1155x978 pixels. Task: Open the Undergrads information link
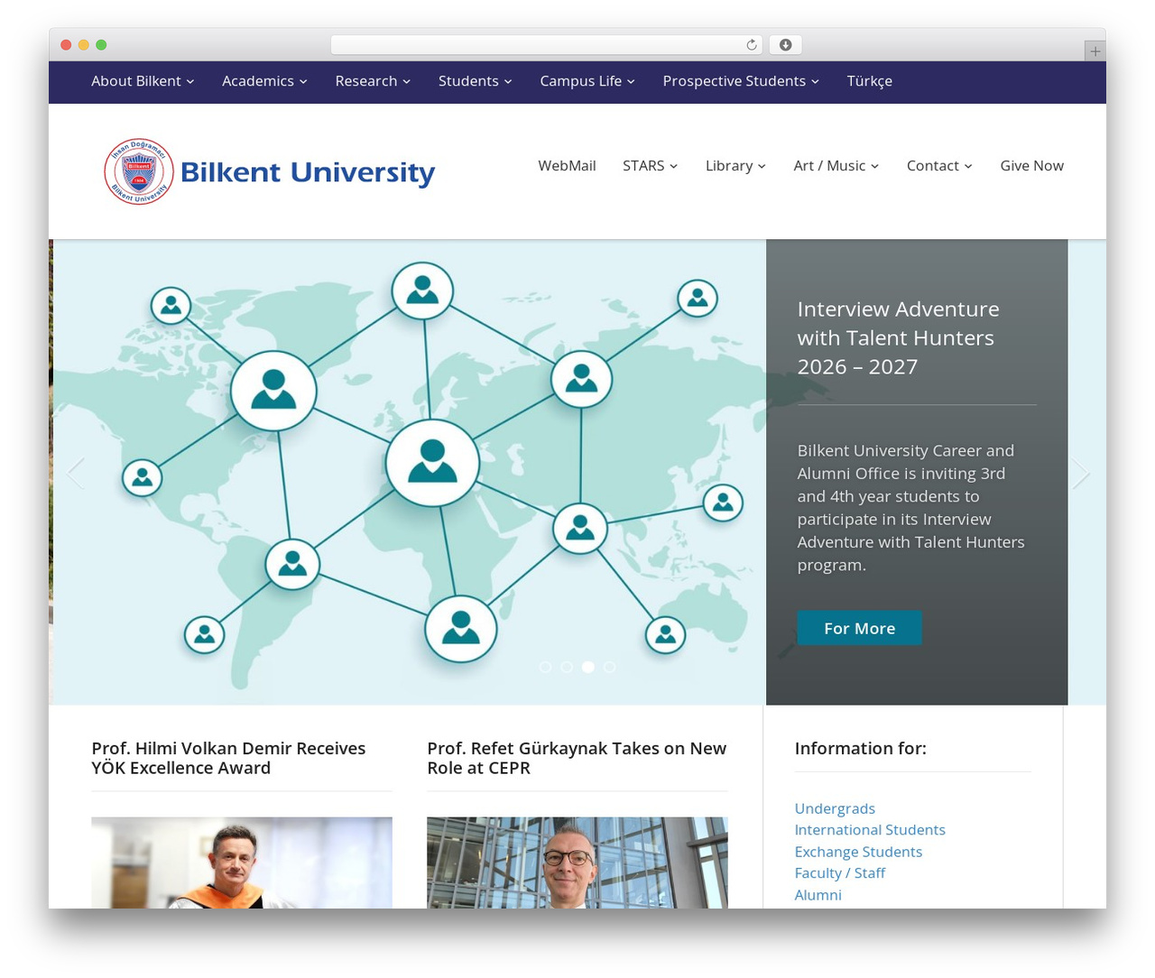(x=835, y=808)
